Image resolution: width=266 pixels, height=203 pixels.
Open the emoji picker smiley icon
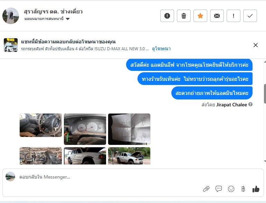231,189
